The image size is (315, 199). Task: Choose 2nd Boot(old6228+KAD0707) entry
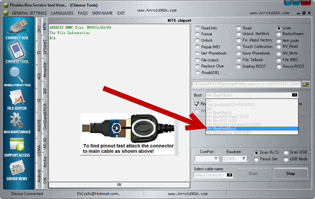coord(252,105)
